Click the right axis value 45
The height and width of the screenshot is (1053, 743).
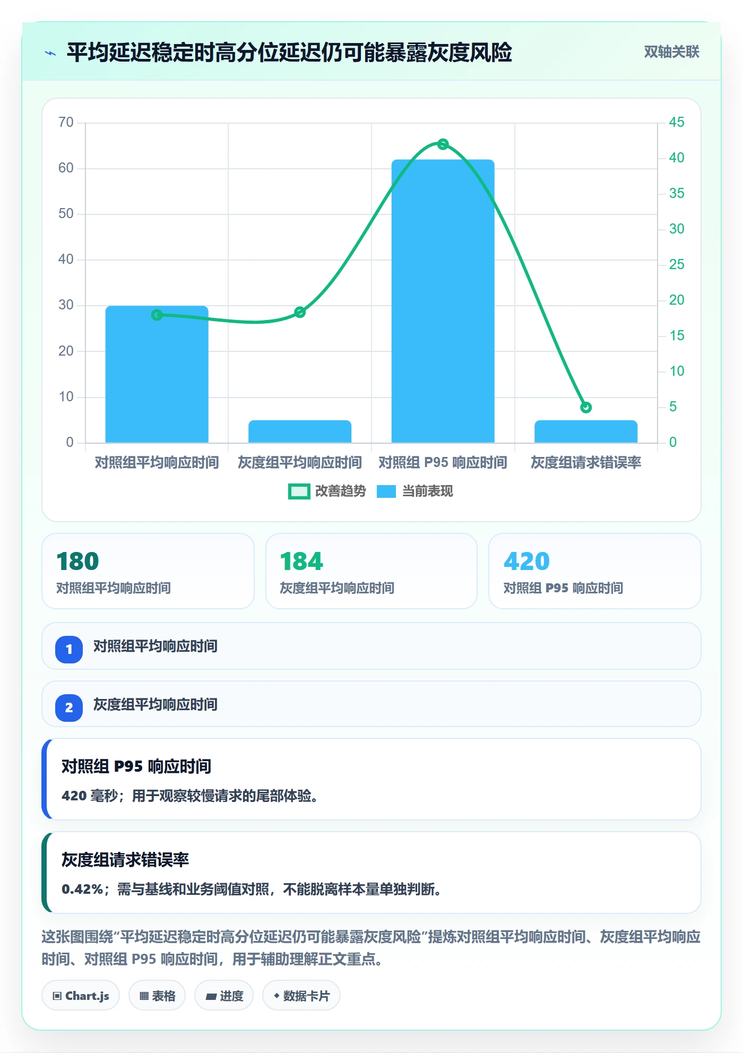point(677,123)
